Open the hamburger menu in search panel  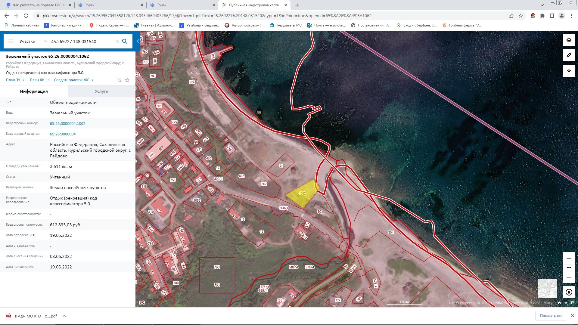tap(11, 41)
